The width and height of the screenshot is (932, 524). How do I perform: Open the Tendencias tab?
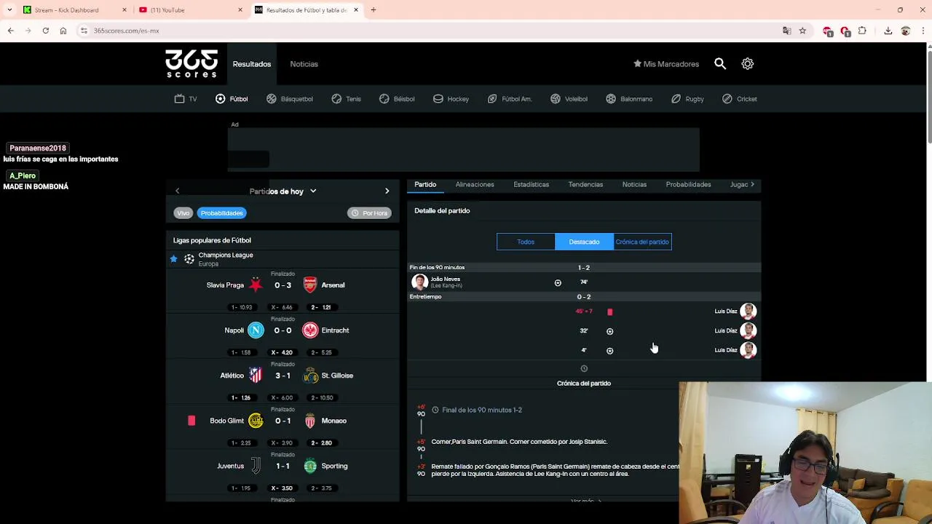585,185
